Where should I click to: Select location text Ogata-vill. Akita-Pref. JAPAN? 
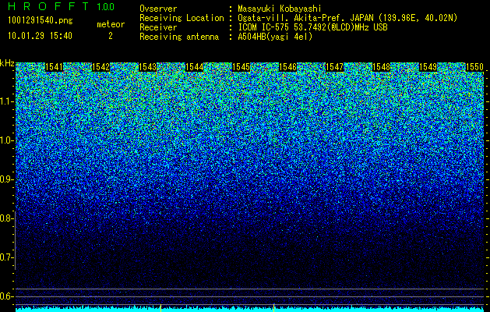click(305, 18)
